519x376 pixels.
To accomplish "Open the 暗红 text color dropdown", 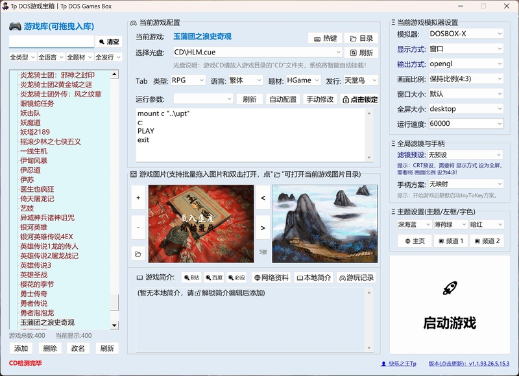I will tap(487, 224).
